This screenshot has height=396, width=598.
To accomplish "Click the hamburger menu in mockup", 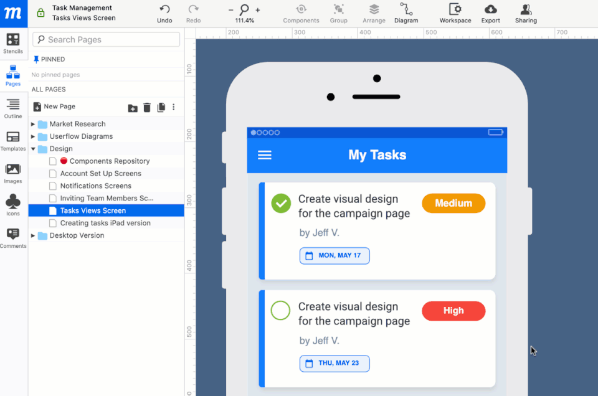I will (x=265, y=155).
